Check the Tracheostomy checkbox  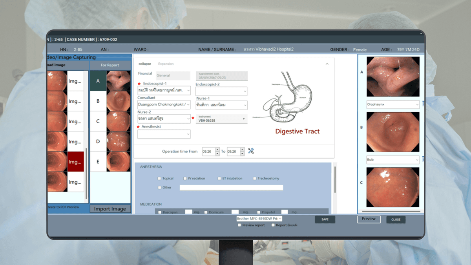click(x=255, y=178)
